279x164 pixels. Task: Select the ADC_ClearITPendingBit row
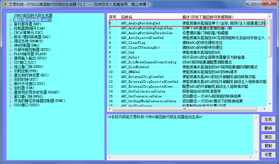(x=187, y=48)
